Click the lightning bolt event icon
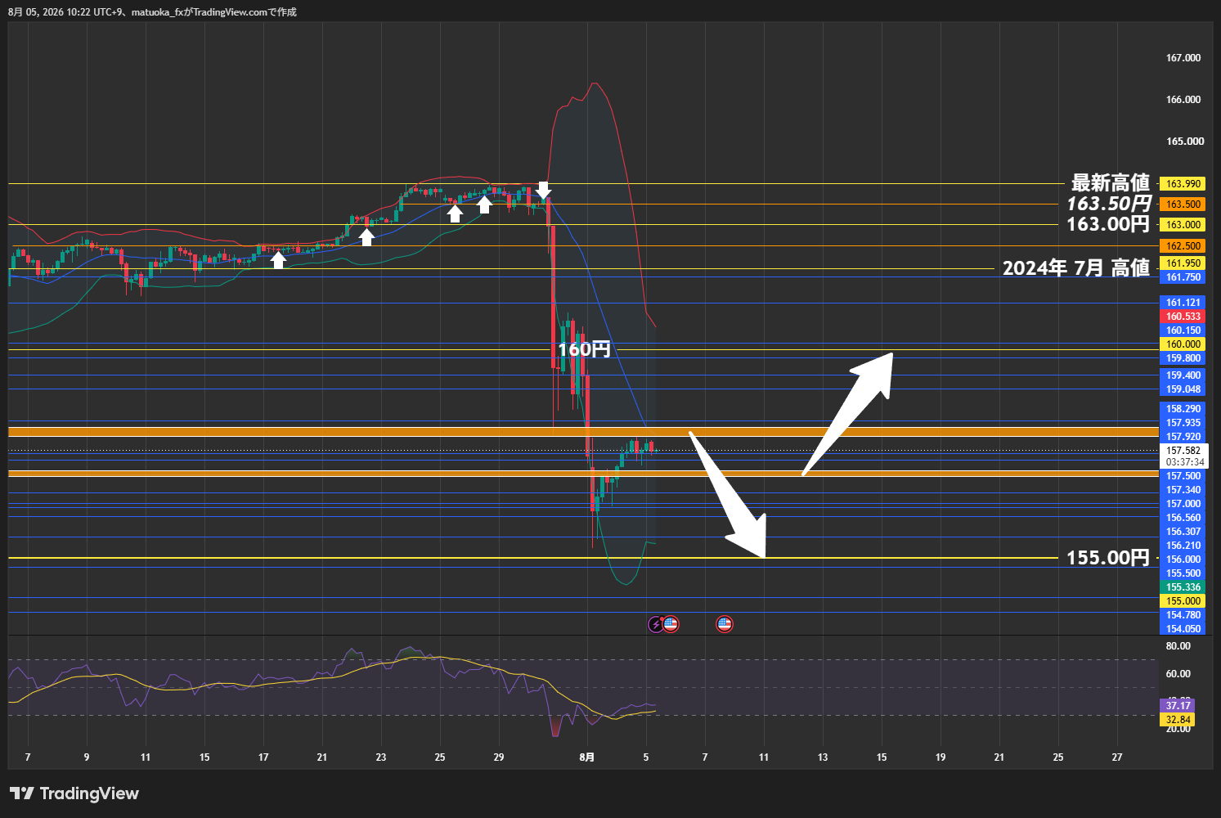The height and width of the screenshot is (818, 1221). 656,624
